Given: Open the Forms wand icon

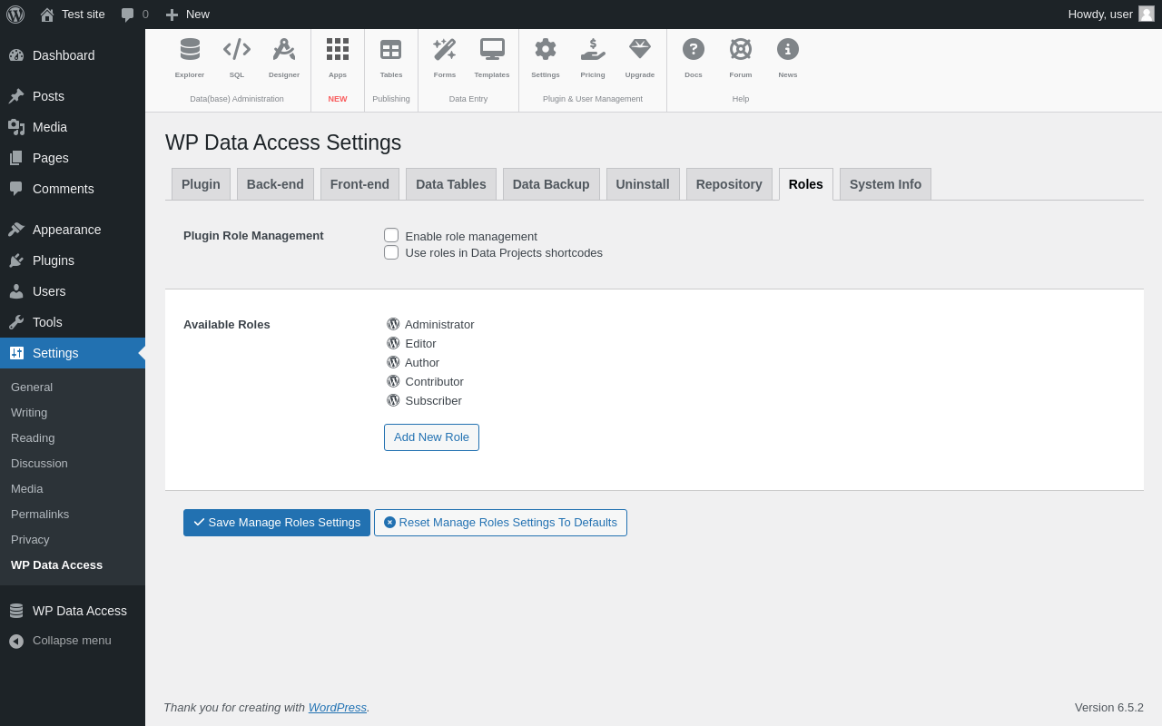Looking at the screenshot, I should tap(445, 50).
